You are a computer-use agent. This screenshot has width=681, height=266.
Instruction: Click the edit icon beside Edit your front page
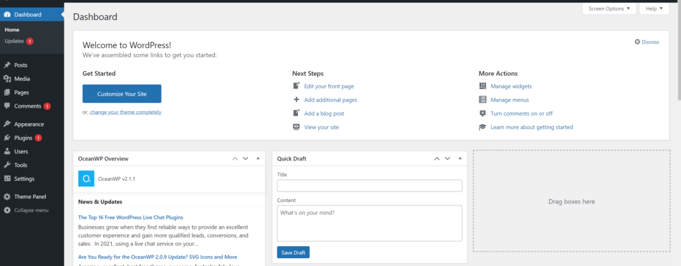297,86
